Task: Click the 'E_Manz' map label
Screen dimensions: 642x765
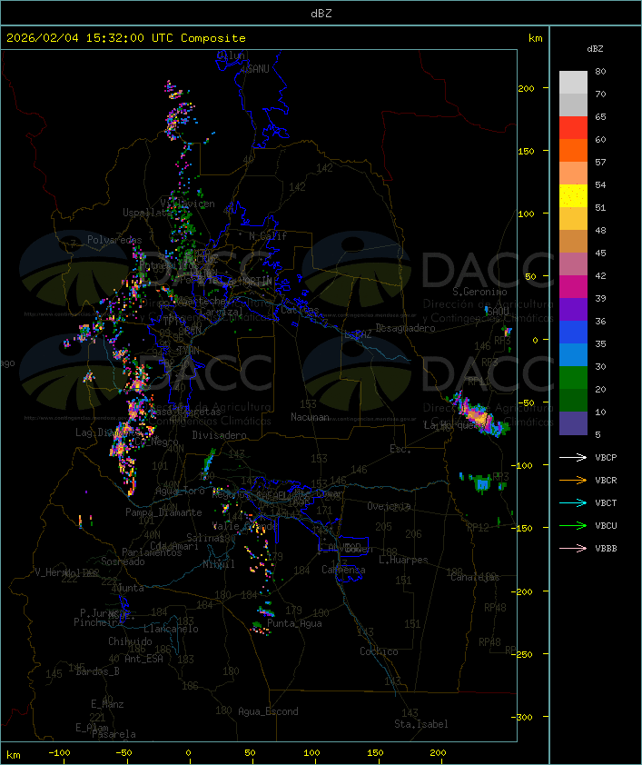Action: (x=107, y=704)
